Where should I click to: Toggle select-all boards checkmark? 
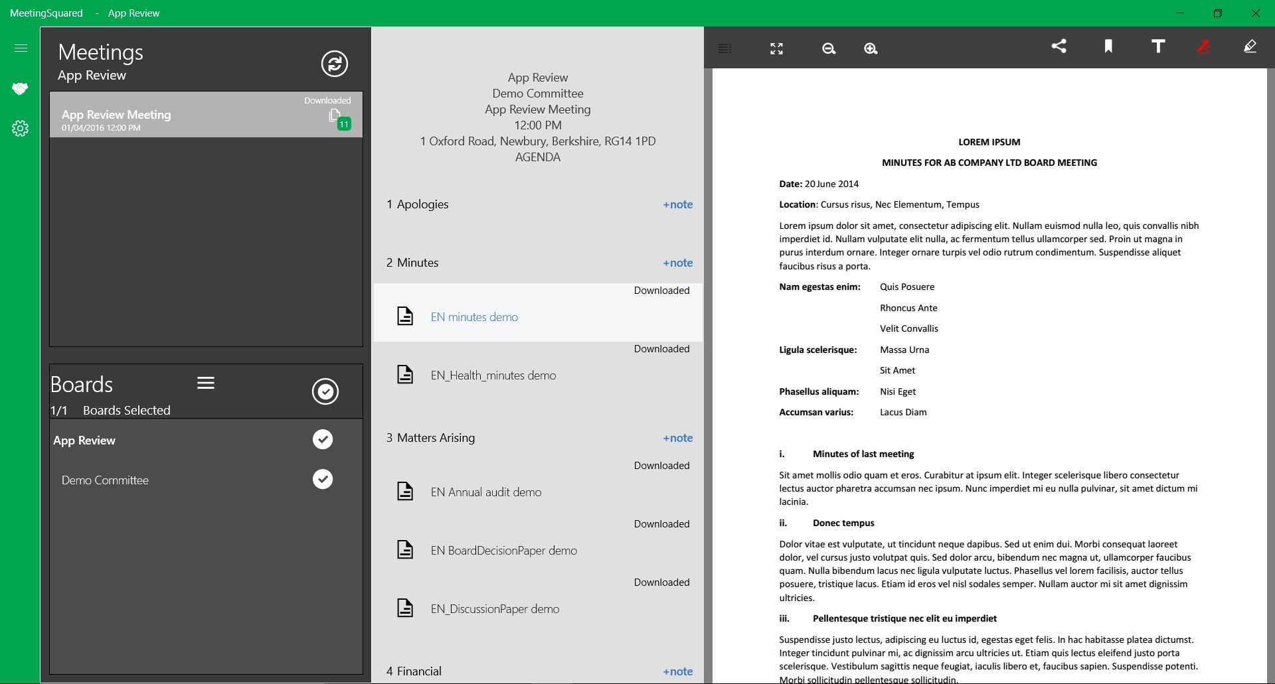325,391
